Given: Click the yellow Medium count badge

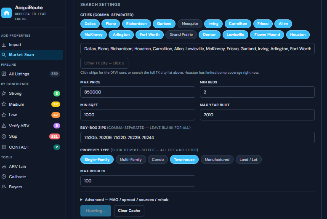Looking at the screenshot, I should (x=56, y=104).
